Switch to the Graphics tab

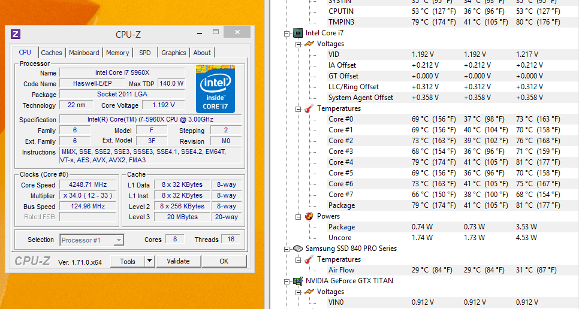pos(174,53)
